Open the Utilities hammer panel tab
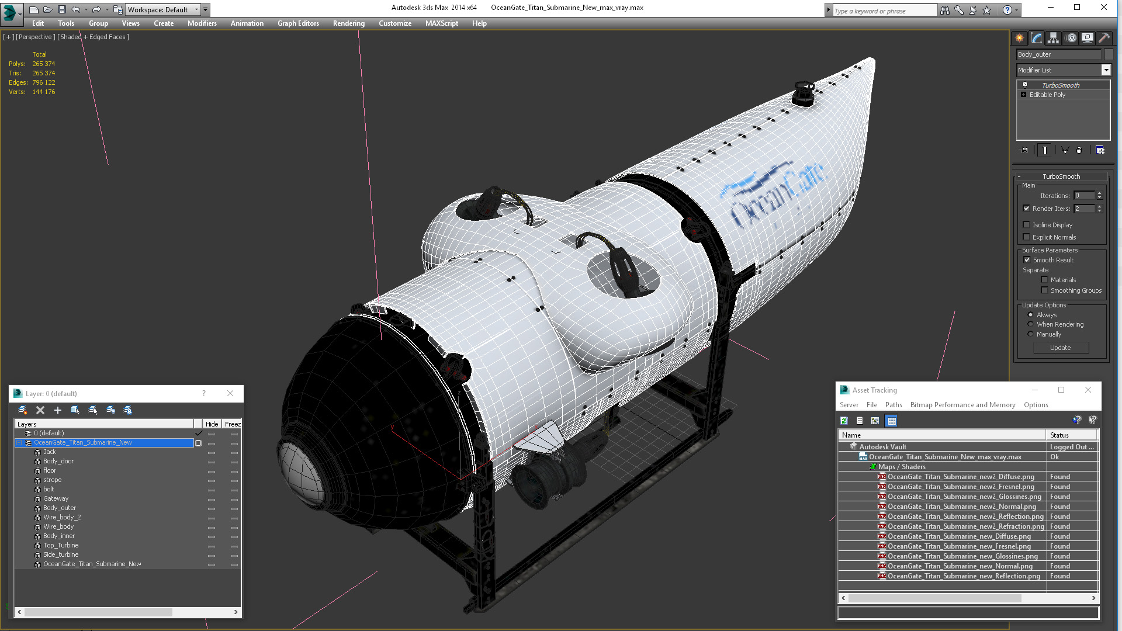 (x=1104, y=38)
